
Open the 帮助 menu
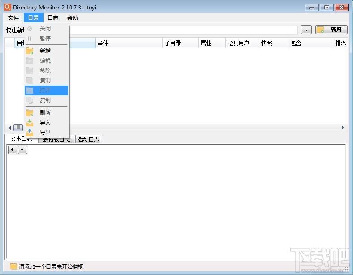click(73, 18)
